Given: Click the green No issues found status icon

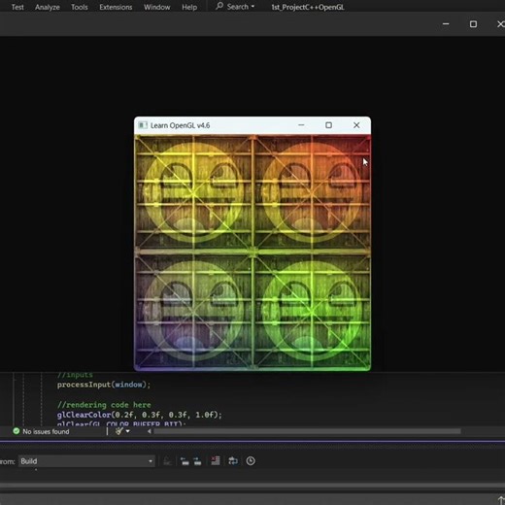Looking at the screenshot, I should (x=17, y=431).
